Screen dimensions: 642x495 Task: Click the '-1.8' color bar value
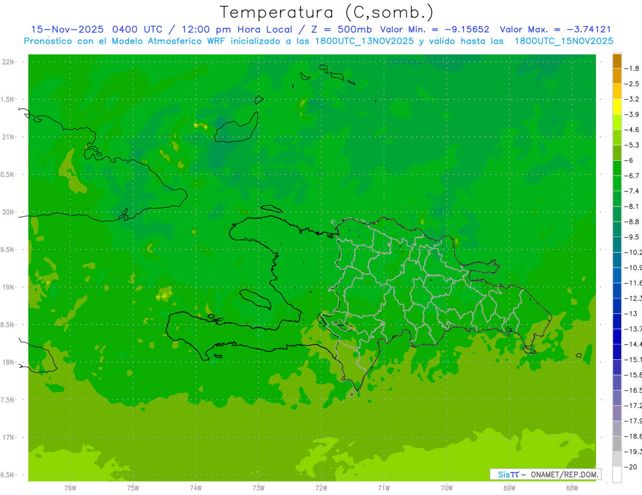point(631,68)
